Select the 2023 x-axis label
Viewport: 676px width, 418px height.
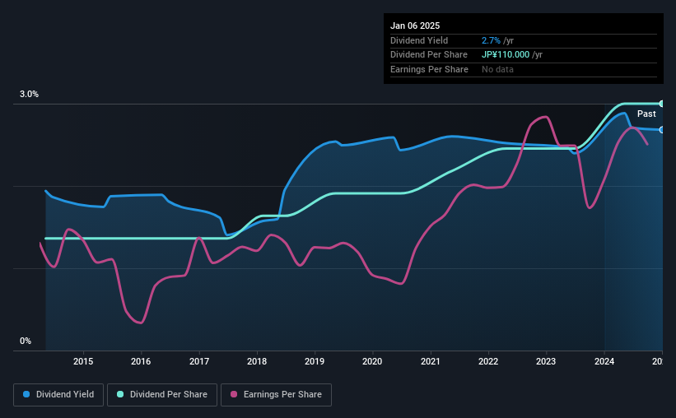coord(546,361)
